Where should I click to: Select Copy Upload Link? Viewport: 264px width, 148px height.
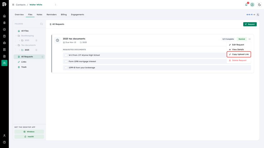tap(239, 54)
